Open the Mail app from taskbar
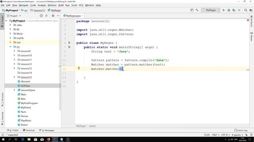 [42, 139]
